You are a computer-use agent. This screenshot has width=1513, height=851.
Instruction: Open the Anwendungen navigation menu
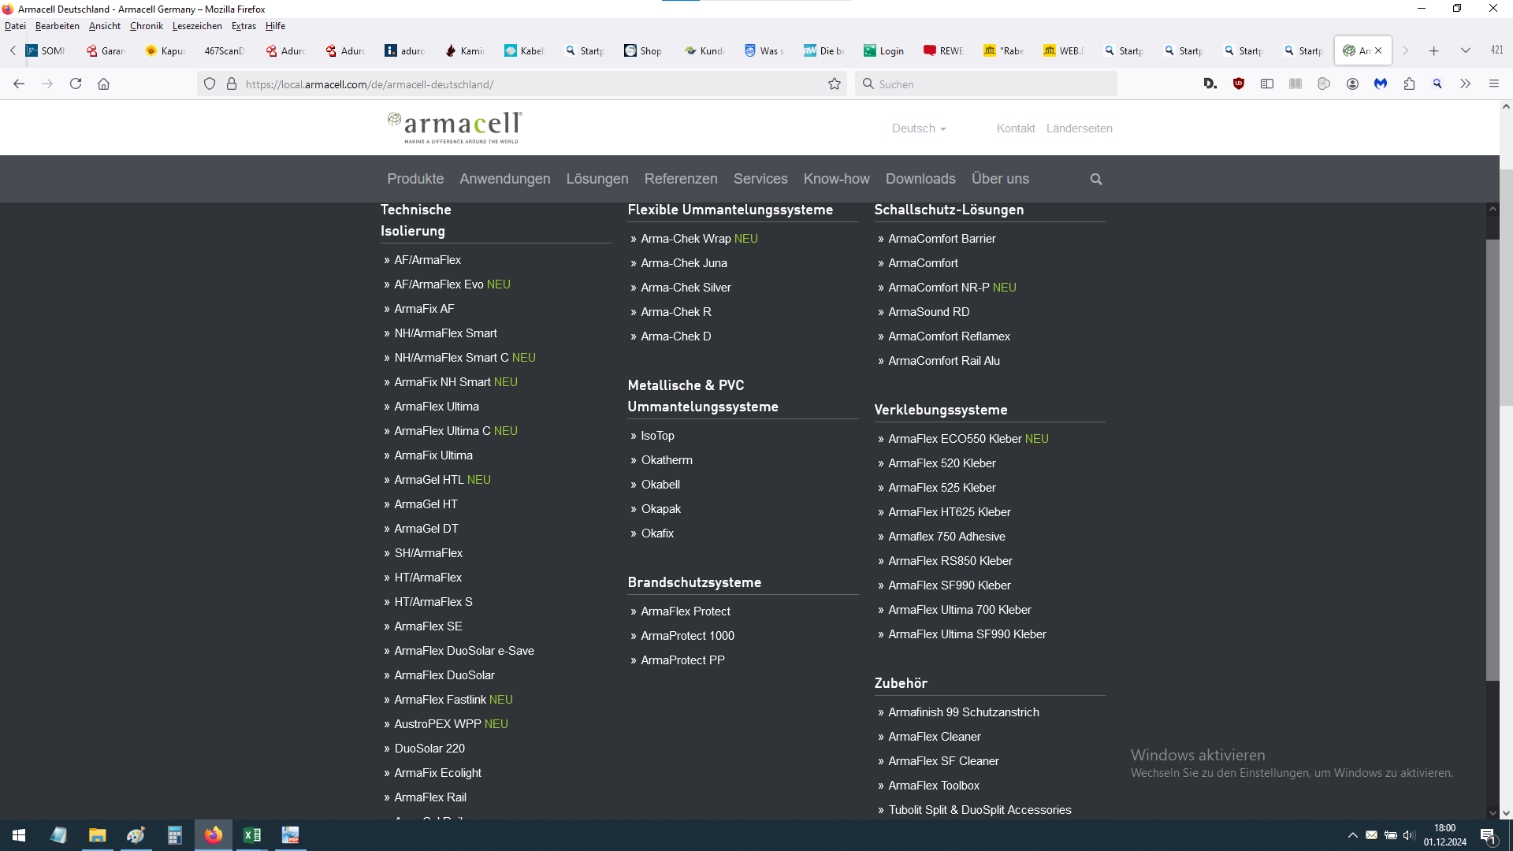(x=505, y=179)
